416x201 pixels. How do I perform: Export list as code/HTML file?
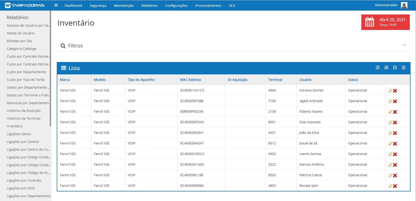(386, 68)
